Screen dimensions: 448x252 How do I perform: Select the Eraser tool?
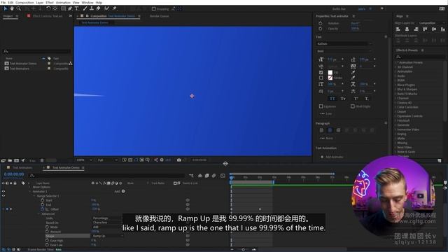(x=98, y=9)
